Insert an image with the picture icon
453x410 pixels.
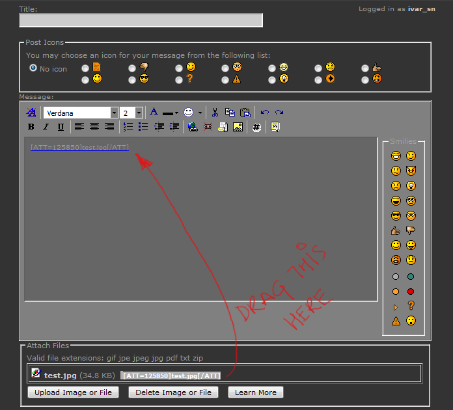238,127
